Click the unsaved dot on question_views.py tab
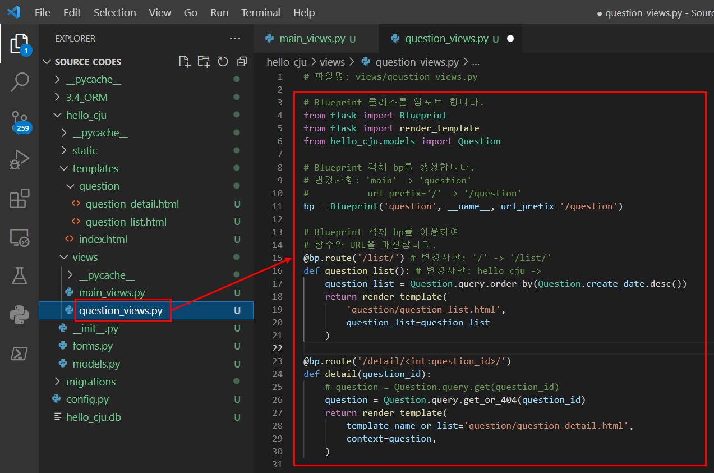 [510, 39]
